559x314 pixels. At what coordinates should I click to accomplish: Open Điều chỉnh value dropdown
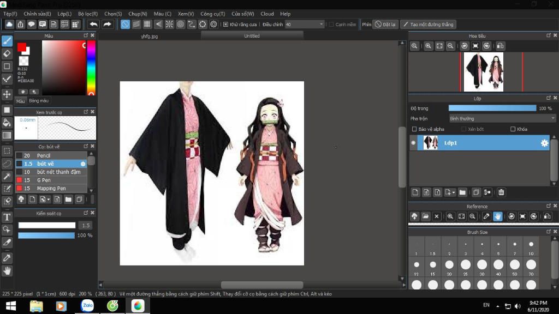click(x=321, y=24)
